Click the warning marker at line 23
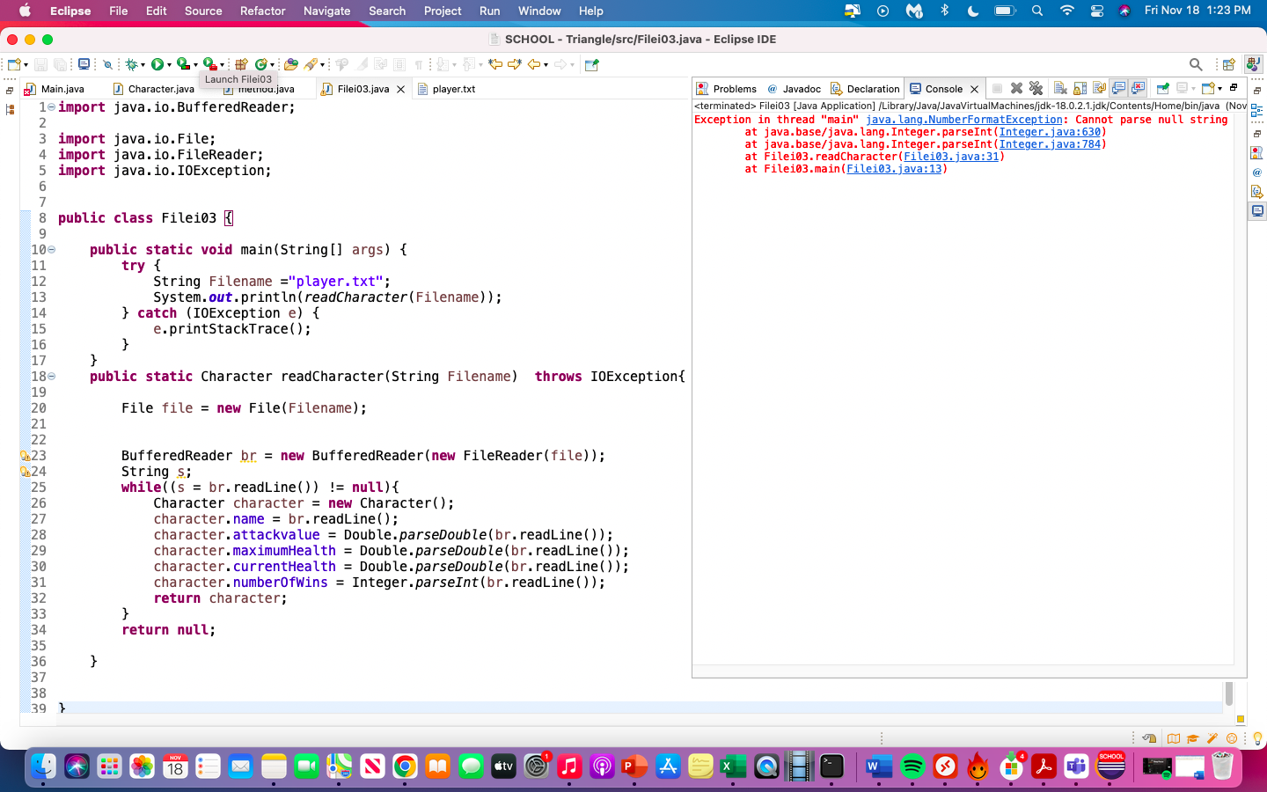Image resolution: width=1267 pixels, height=792 pixels. pos(26,456)
